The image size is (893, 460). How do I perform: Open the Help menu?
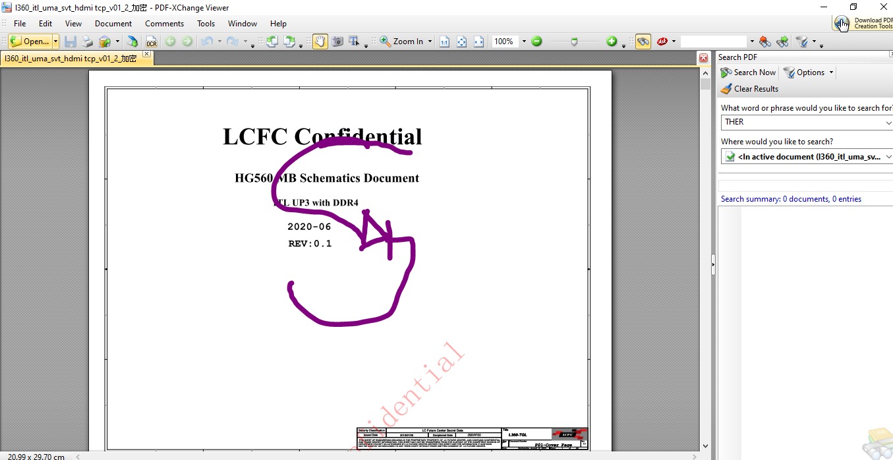[279, 23]
